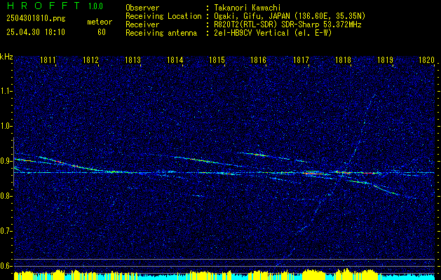Click the Receiving Location label

[163, 16]
